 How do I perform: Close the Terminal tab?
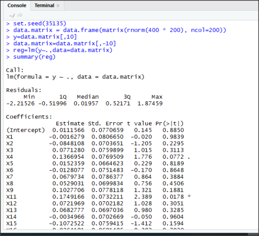click(x=58, y=6)
